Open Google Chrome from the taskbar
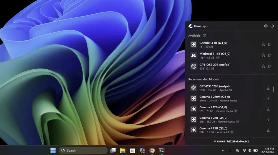Viewport: 278px width, 155px height. click(152, 150)
